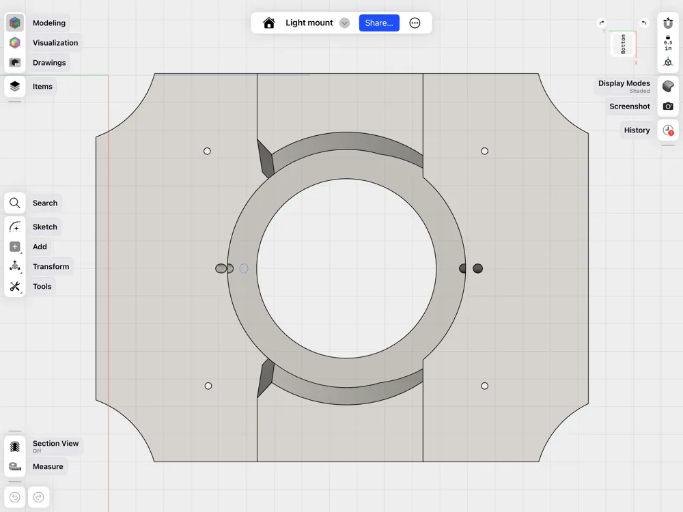Screen dimensions: 683x512
Task: Expand the Light mount document dropdown
Action: [x=344, y=23]
